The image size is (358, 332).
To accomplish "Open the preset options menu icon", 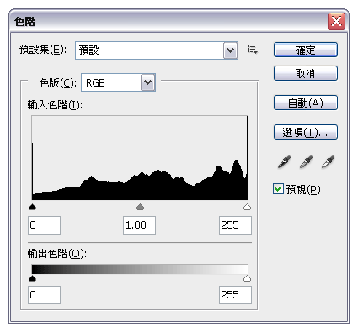I will point(252,50).
